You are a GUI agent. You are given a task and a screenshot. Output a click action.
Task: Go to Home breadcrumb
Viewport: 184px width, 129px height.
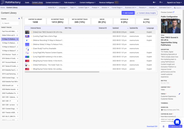point(2,7)
